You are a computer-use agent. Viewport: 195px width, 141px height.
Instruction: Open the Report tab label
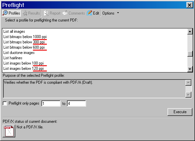(55, 13)
